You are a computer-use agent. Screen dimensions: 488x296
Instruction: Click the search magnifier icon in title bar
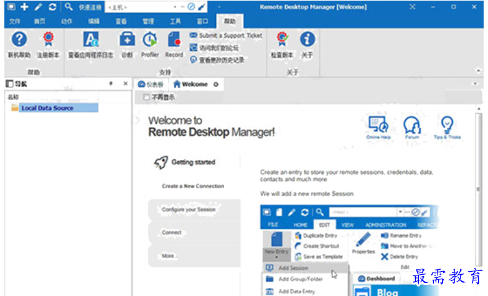click(68, 7)
